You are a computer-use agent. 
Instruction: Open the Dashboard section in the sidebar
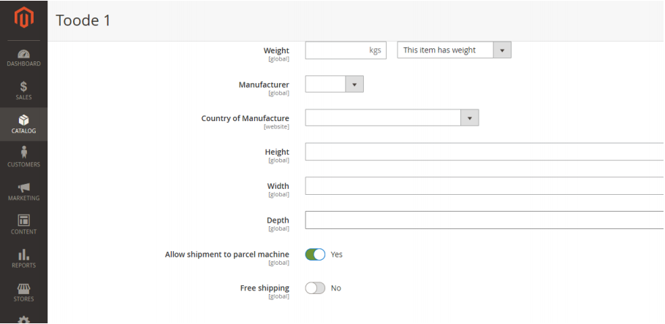click(23, 58)
